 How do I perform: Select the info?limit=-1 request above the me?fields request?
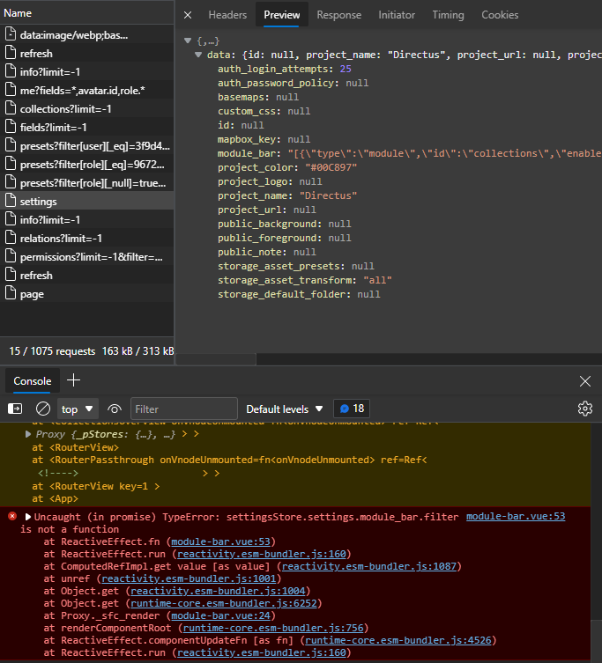pyautogui.click(x=86, y=72)
